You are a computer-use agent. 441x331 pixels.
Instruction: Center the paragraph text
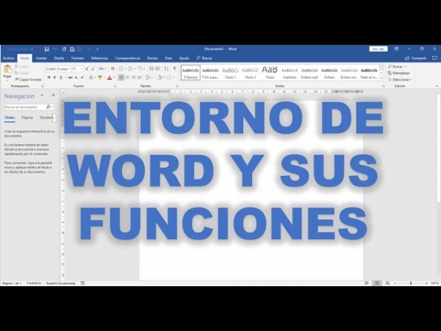point(127,77)
